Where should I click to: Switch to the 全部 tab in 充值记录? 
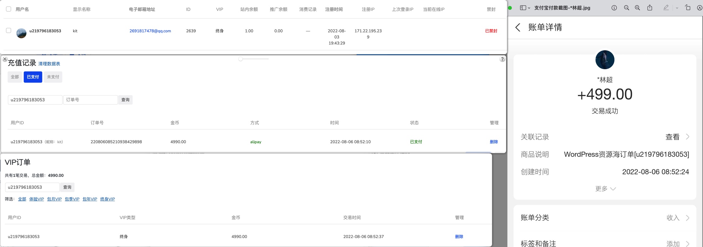point(15,77)
